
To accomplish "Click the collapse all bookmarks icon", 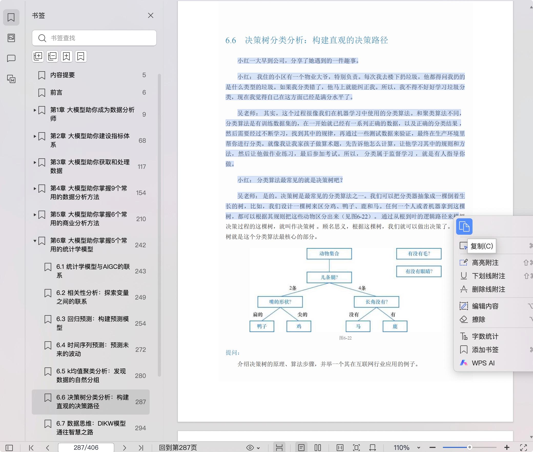I will coord(52,56).
